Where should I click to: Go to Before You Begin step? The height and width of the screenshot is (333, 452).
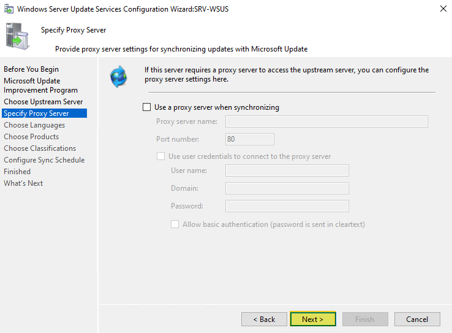pos(31,69)
